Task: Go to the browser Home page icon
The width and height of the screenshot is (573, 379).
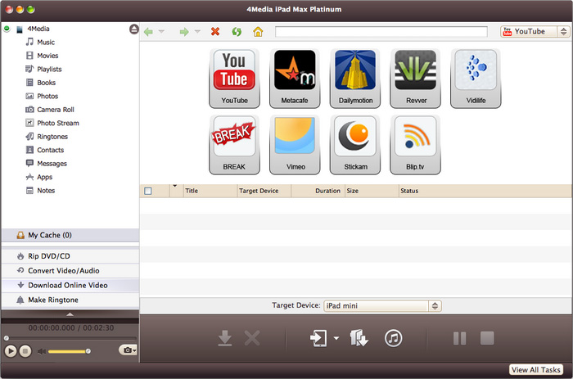Action: [258, 32]
